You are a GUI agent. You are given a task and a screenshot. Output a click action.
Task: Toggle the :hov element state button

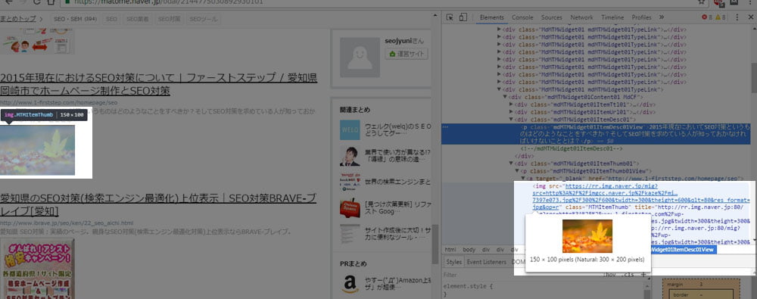(610, 274)
